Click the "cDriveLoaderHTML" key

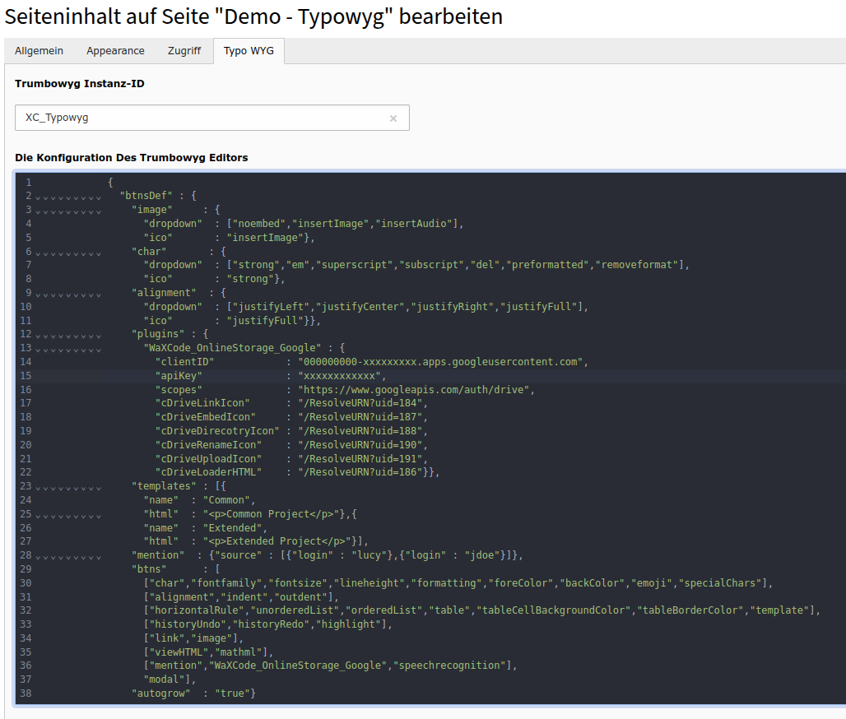point(208,472)
